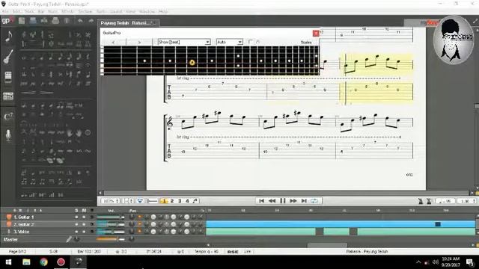Open the Section menu
Image resolution: width=479 pixels, height=269 pixels.
85,12
